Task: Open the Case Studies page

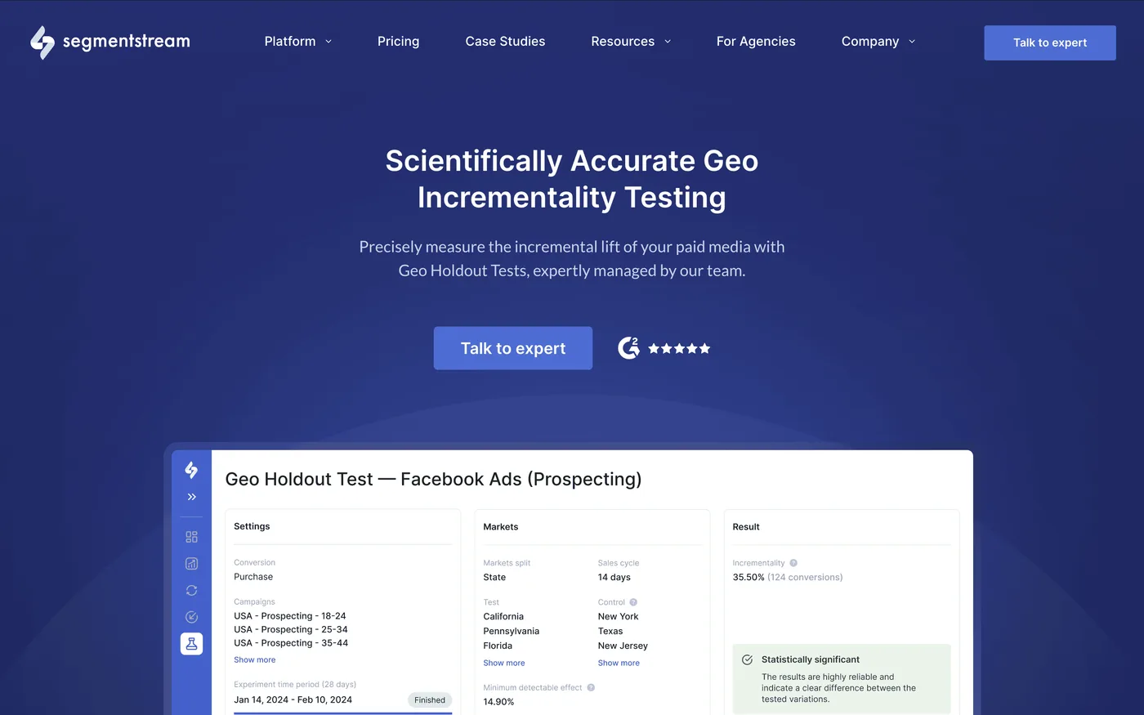Action: pyautogui.click(x=505, y=41)
